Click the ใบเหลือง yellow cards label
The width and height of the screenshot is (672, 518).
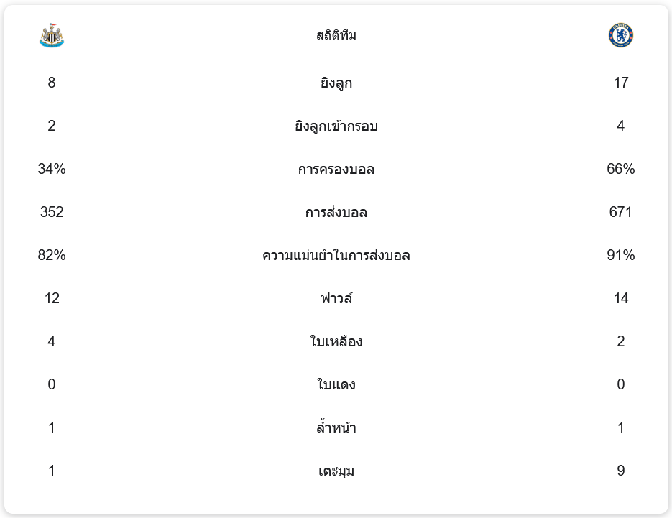(336, 341)
